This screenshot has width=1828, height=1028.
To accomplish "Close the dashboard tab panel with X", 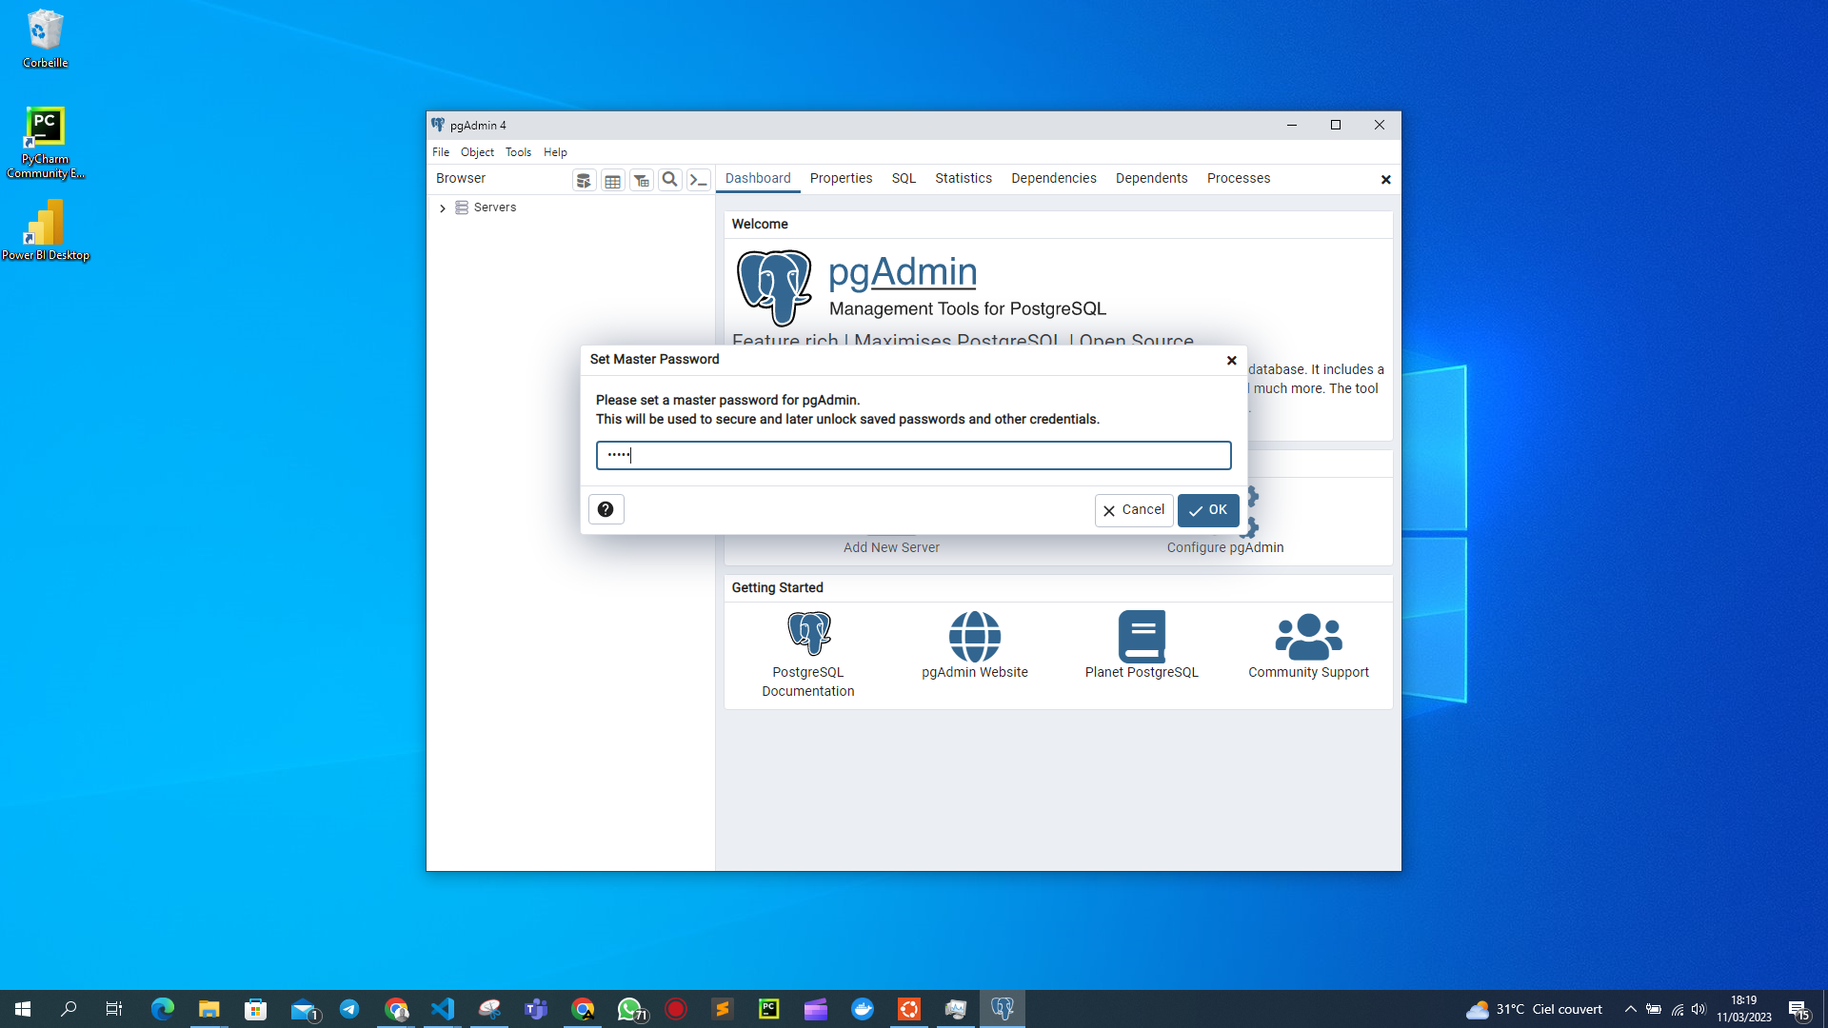I will click(1386, 180).
